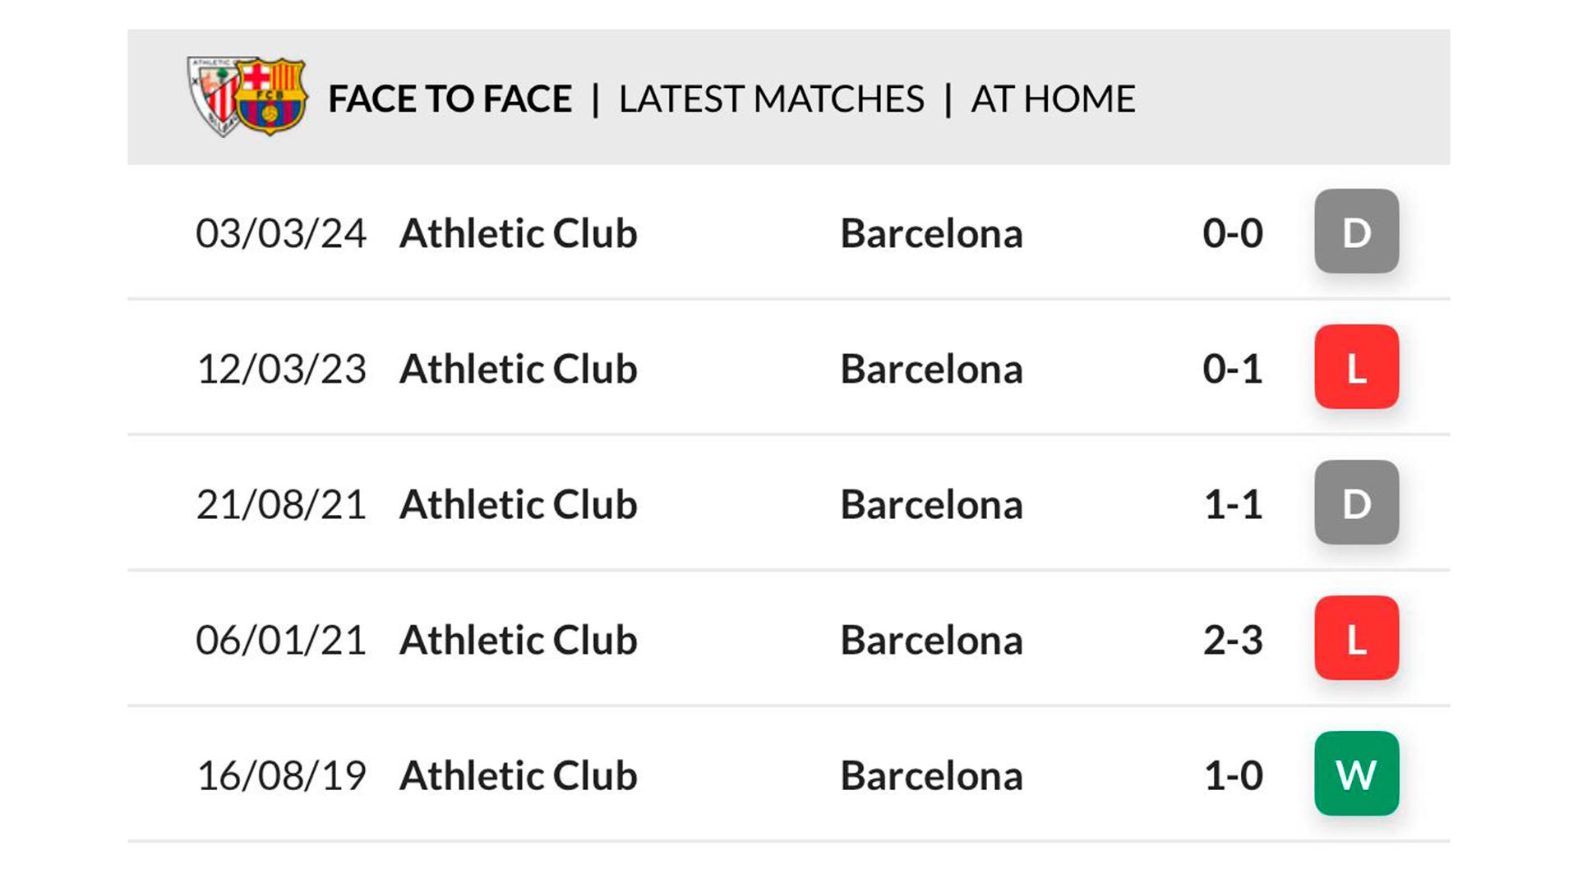
Task: Select the red L badge for 12/03/23
Action: pyautogui.click(x=1356, y=367)
